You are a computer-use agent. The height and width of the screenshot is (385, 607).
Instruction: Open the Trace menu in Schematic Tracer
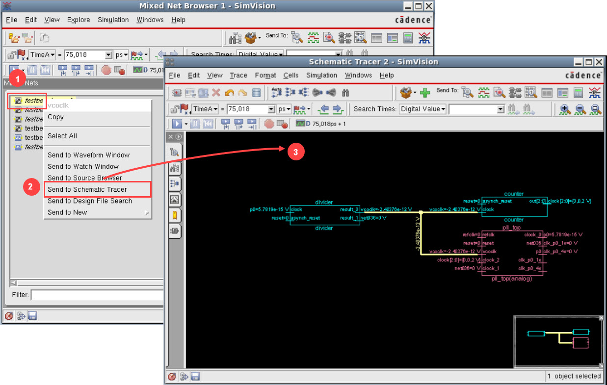(238, 75)
